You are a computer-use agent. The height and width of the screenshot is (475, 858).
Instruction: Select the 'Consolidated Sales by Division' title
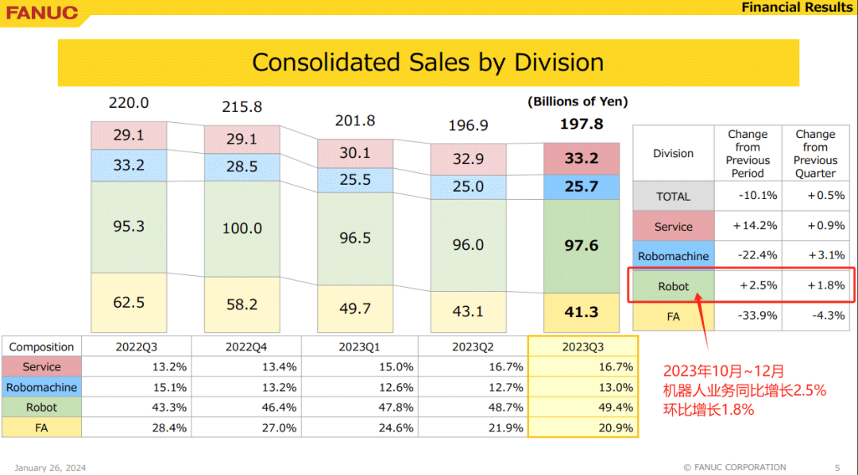click(x=428, y=62)
